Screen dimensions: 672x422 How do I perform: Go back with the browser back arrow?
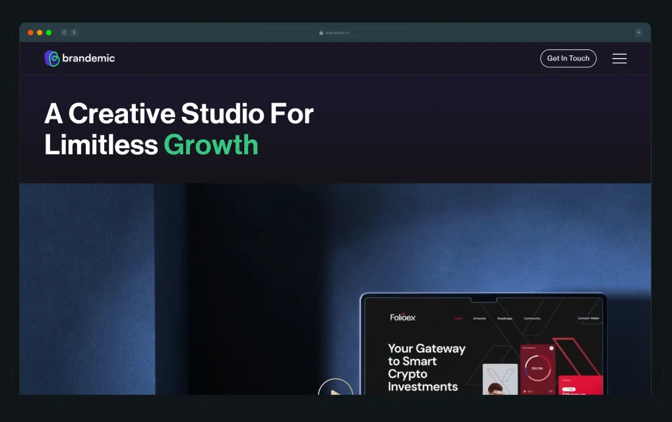tap(64, 32)
